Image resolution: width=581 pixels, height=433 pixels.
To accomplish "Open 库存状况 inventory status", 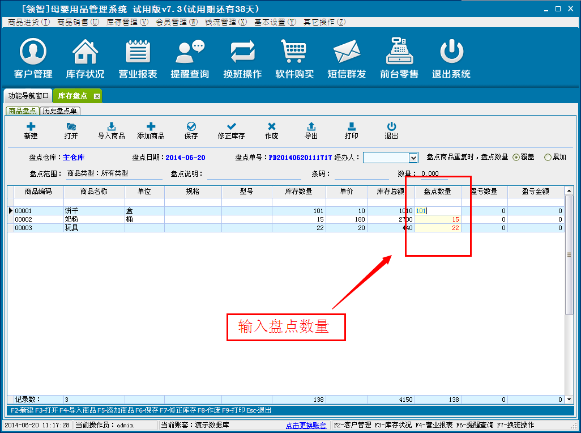I will pyautogui.click(x=85, y=58).
